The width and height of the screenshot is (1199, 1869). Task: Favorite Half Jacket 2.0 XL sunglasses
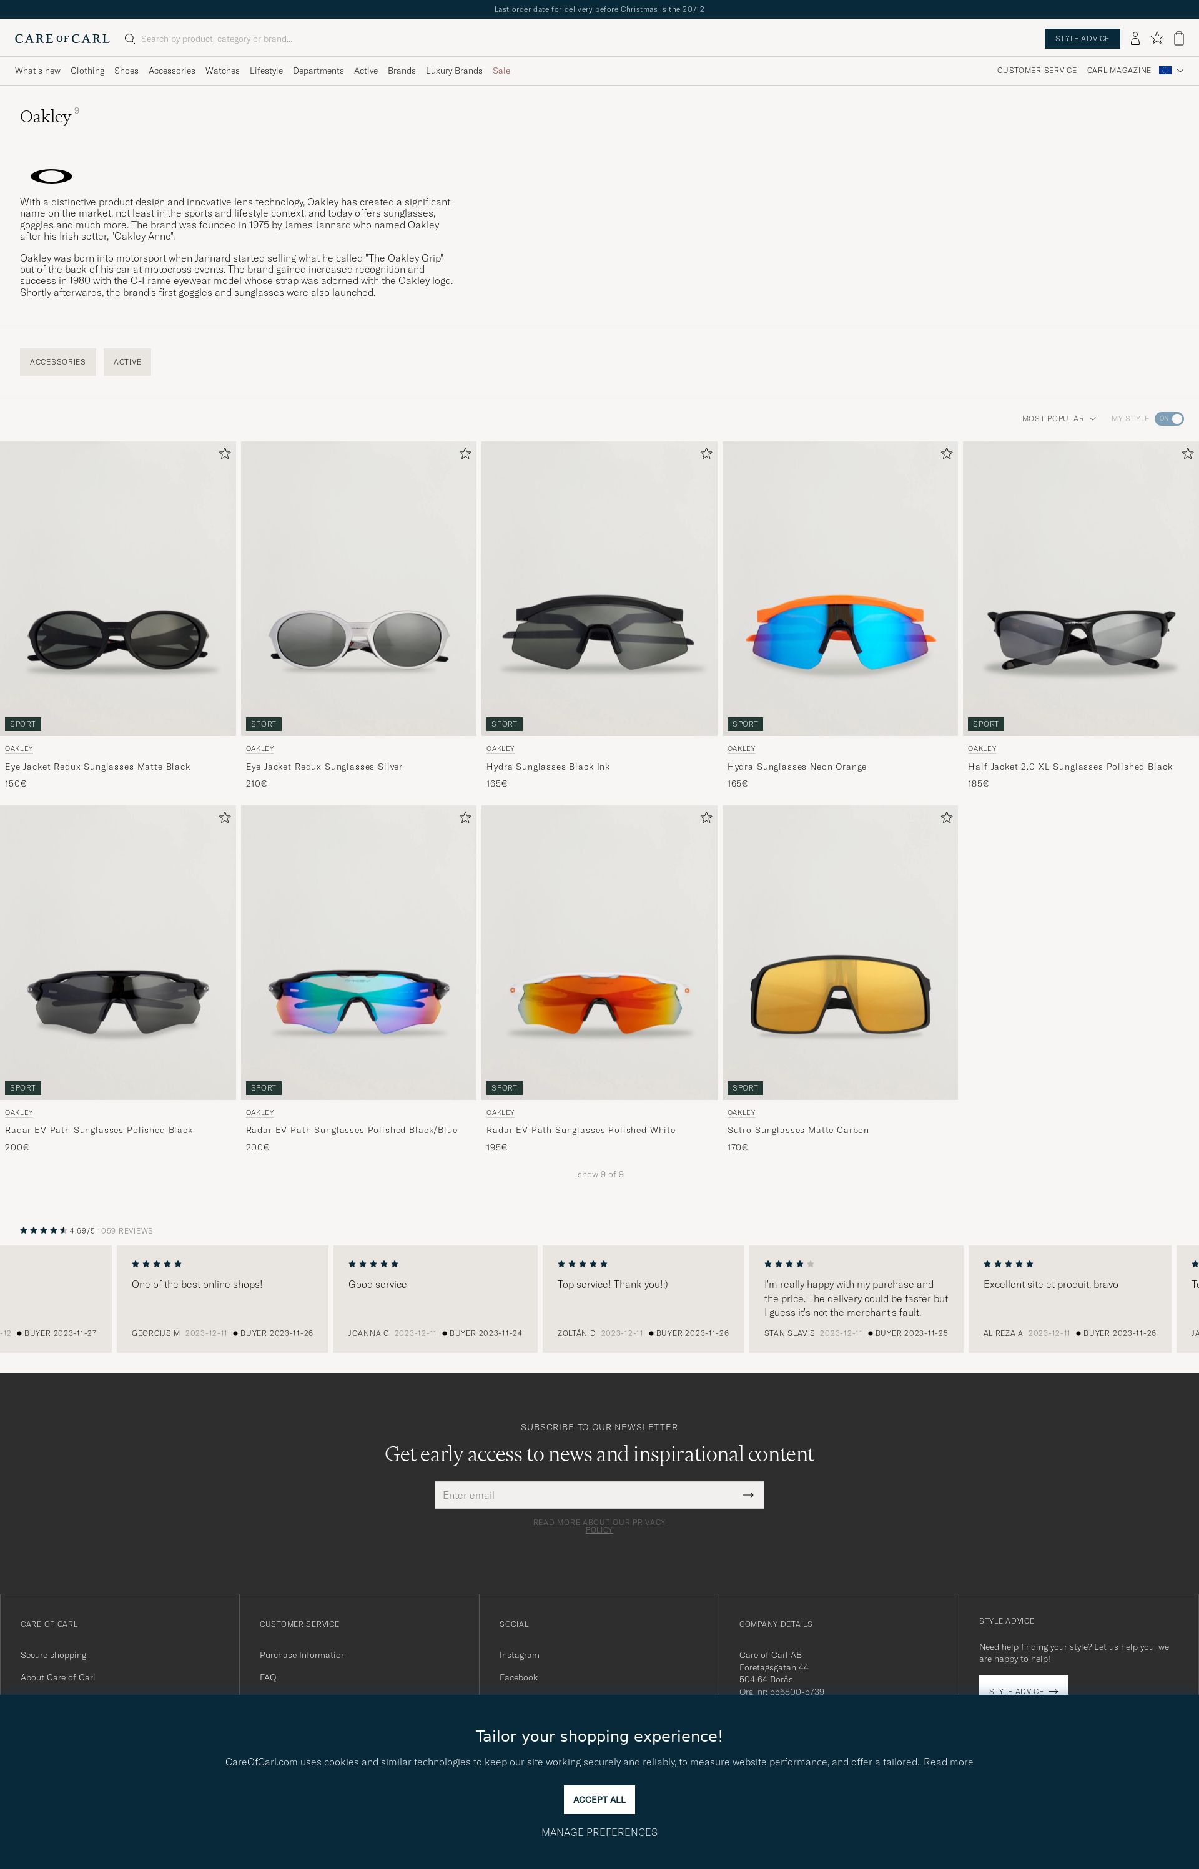coord(1187,454)
